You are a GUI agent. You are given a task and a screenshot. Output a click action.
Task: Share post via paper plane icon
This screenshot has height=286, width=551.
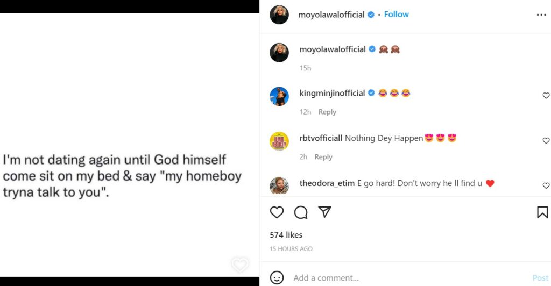[x=324, y=212]
